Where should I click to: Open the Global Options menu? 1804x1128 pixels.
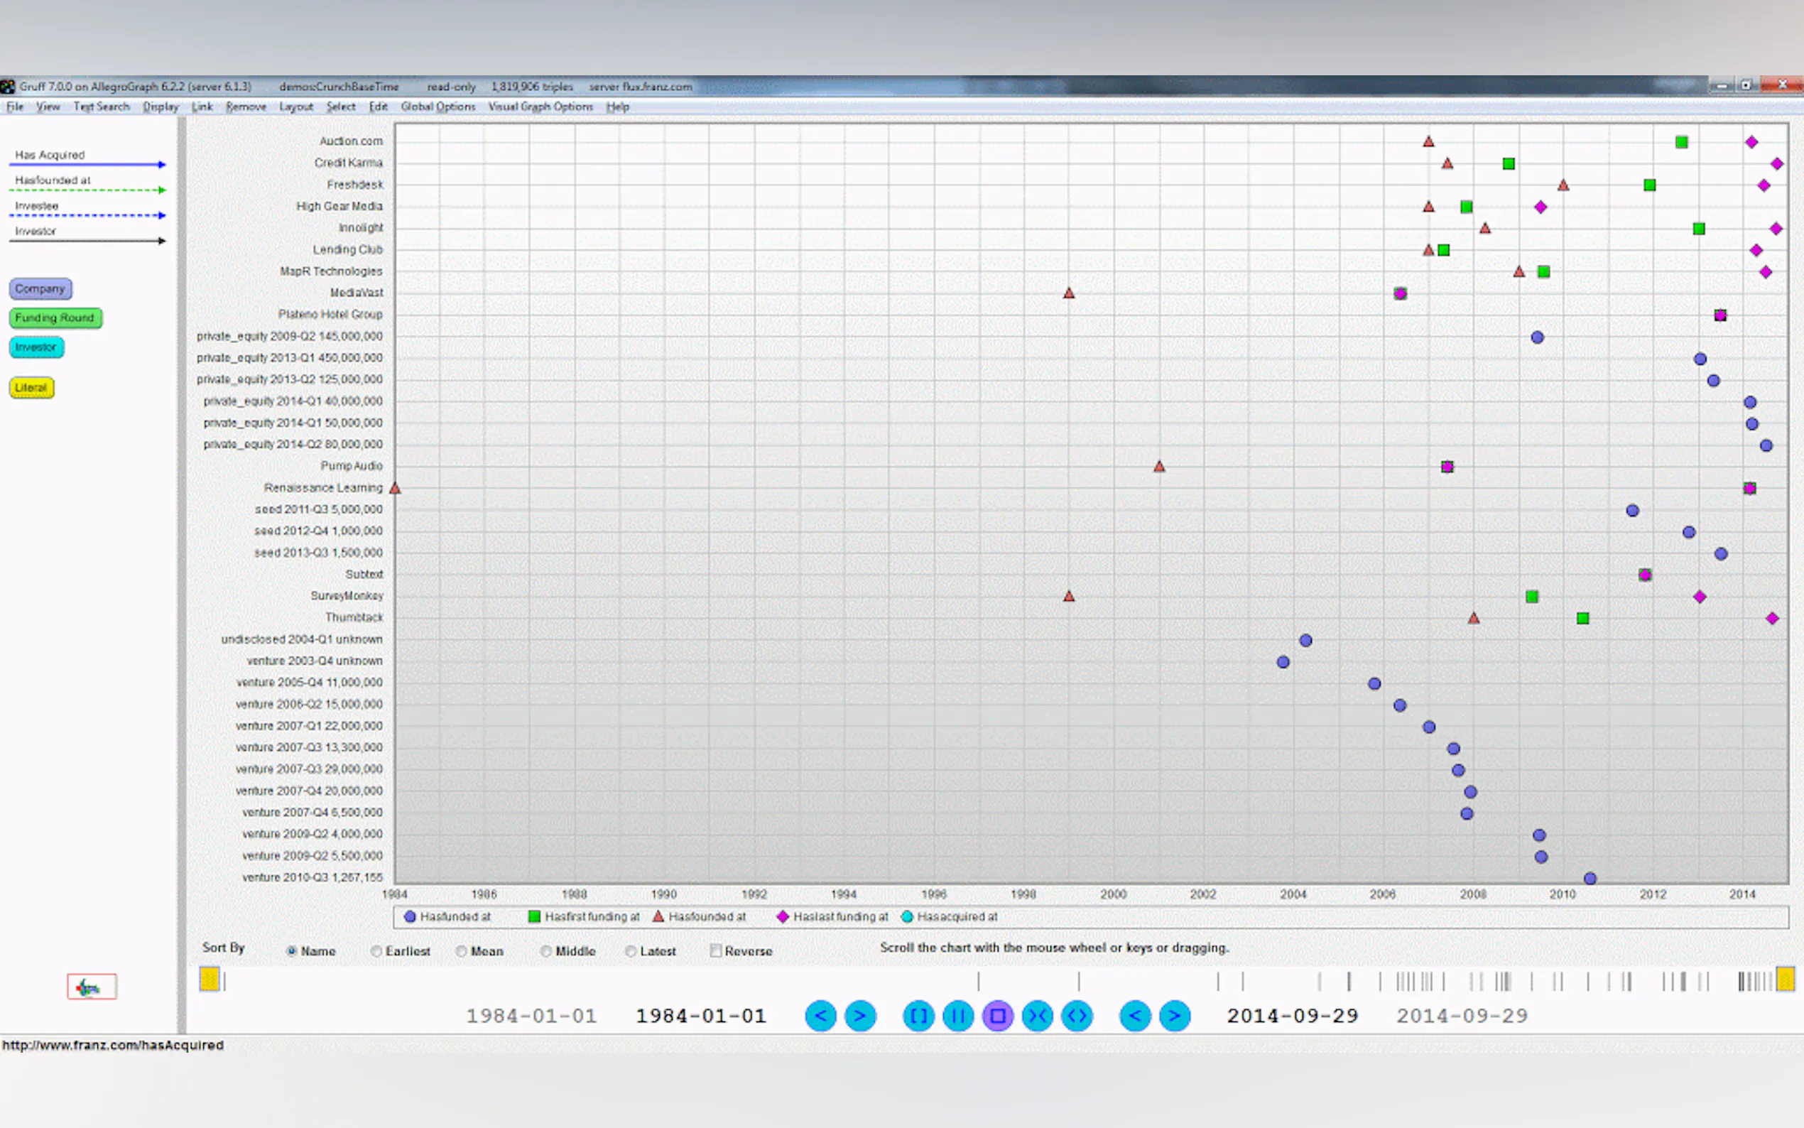pos(438,107)
